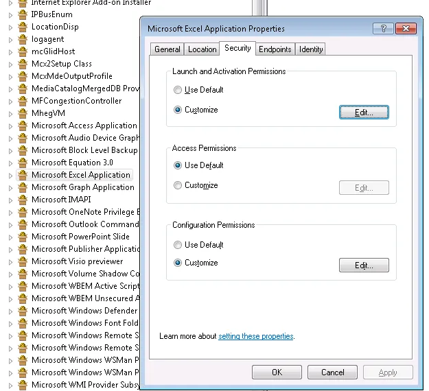Click the Microsoft Windows Defender icon
Viewport: 429px width, 391px height.
[23, 311]
